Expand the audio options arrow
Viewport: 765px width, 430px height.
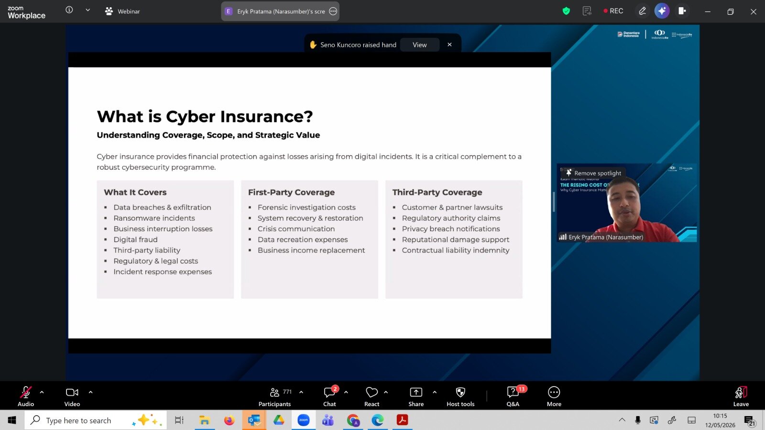(42, 392)
